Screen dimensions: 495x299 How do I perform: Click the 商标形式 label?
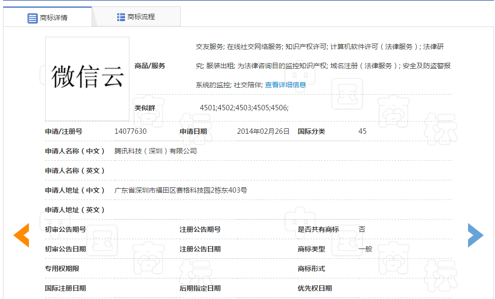click(311, 269)
